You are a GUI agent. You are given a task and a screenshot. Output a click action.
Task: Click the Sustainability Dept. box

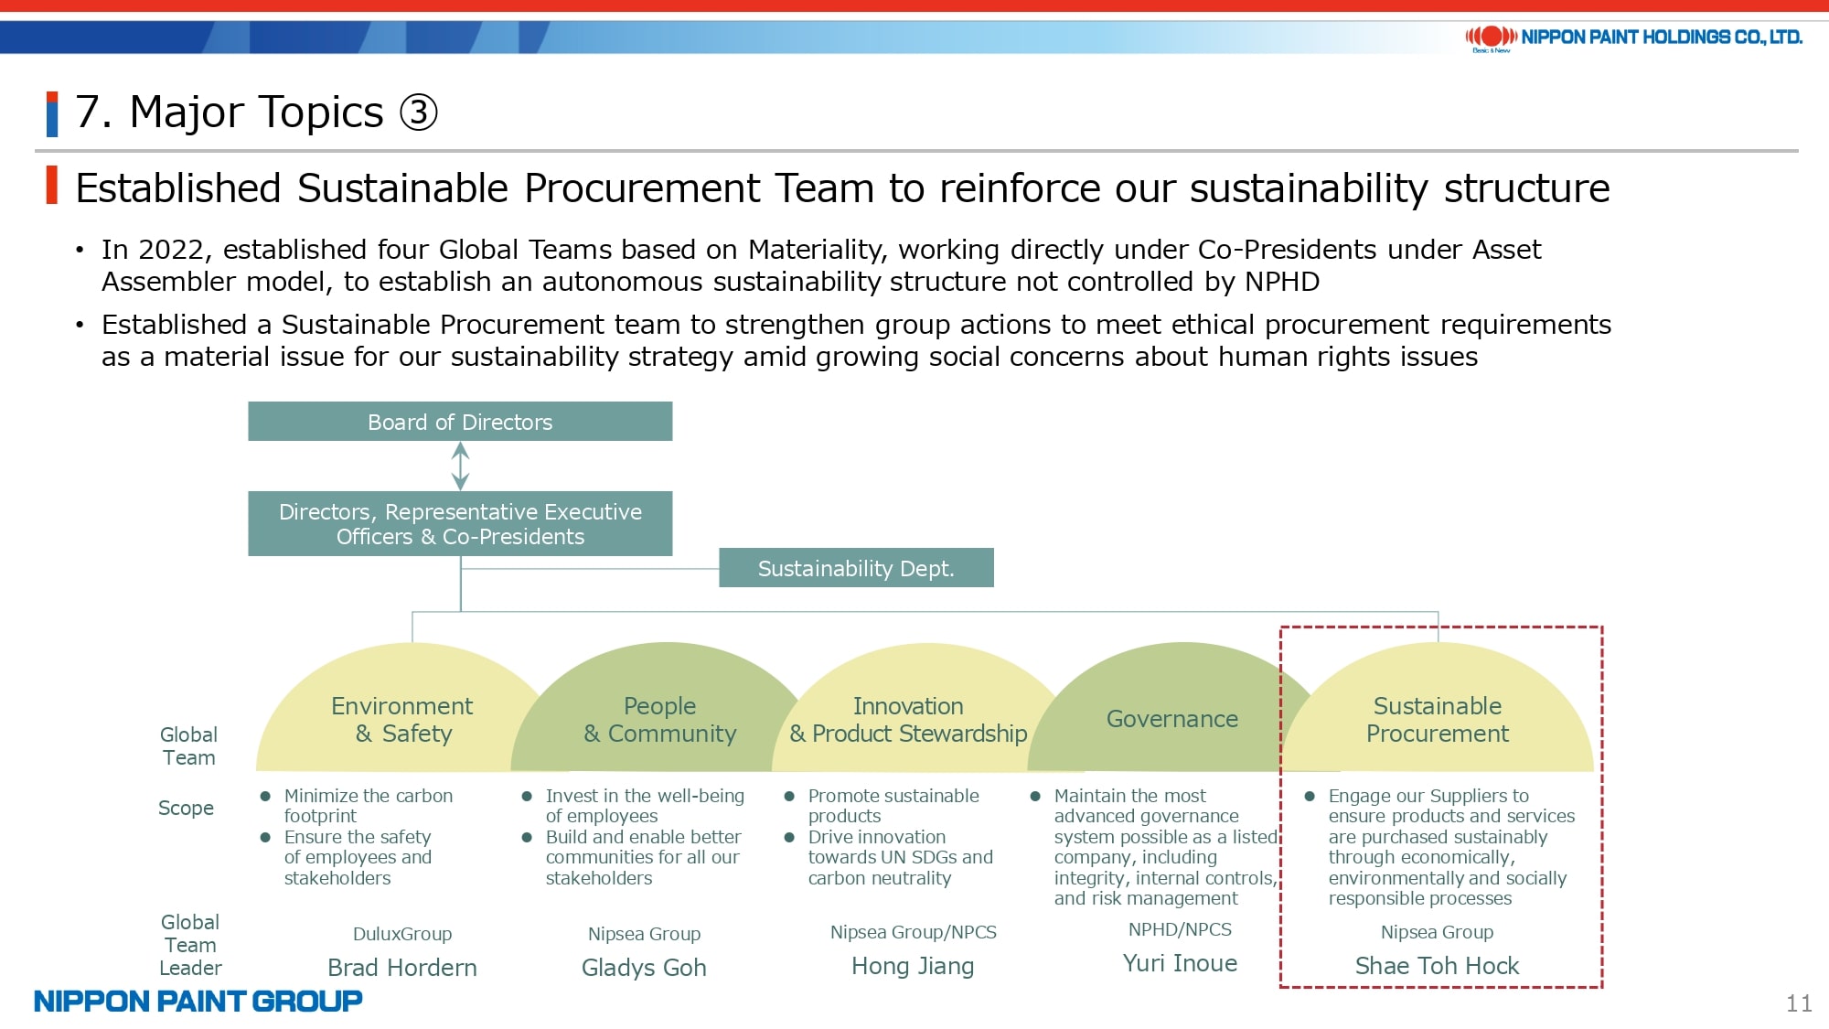[856, 568]
